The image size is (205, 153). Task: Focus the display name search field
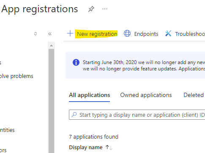tap(137, 115)
